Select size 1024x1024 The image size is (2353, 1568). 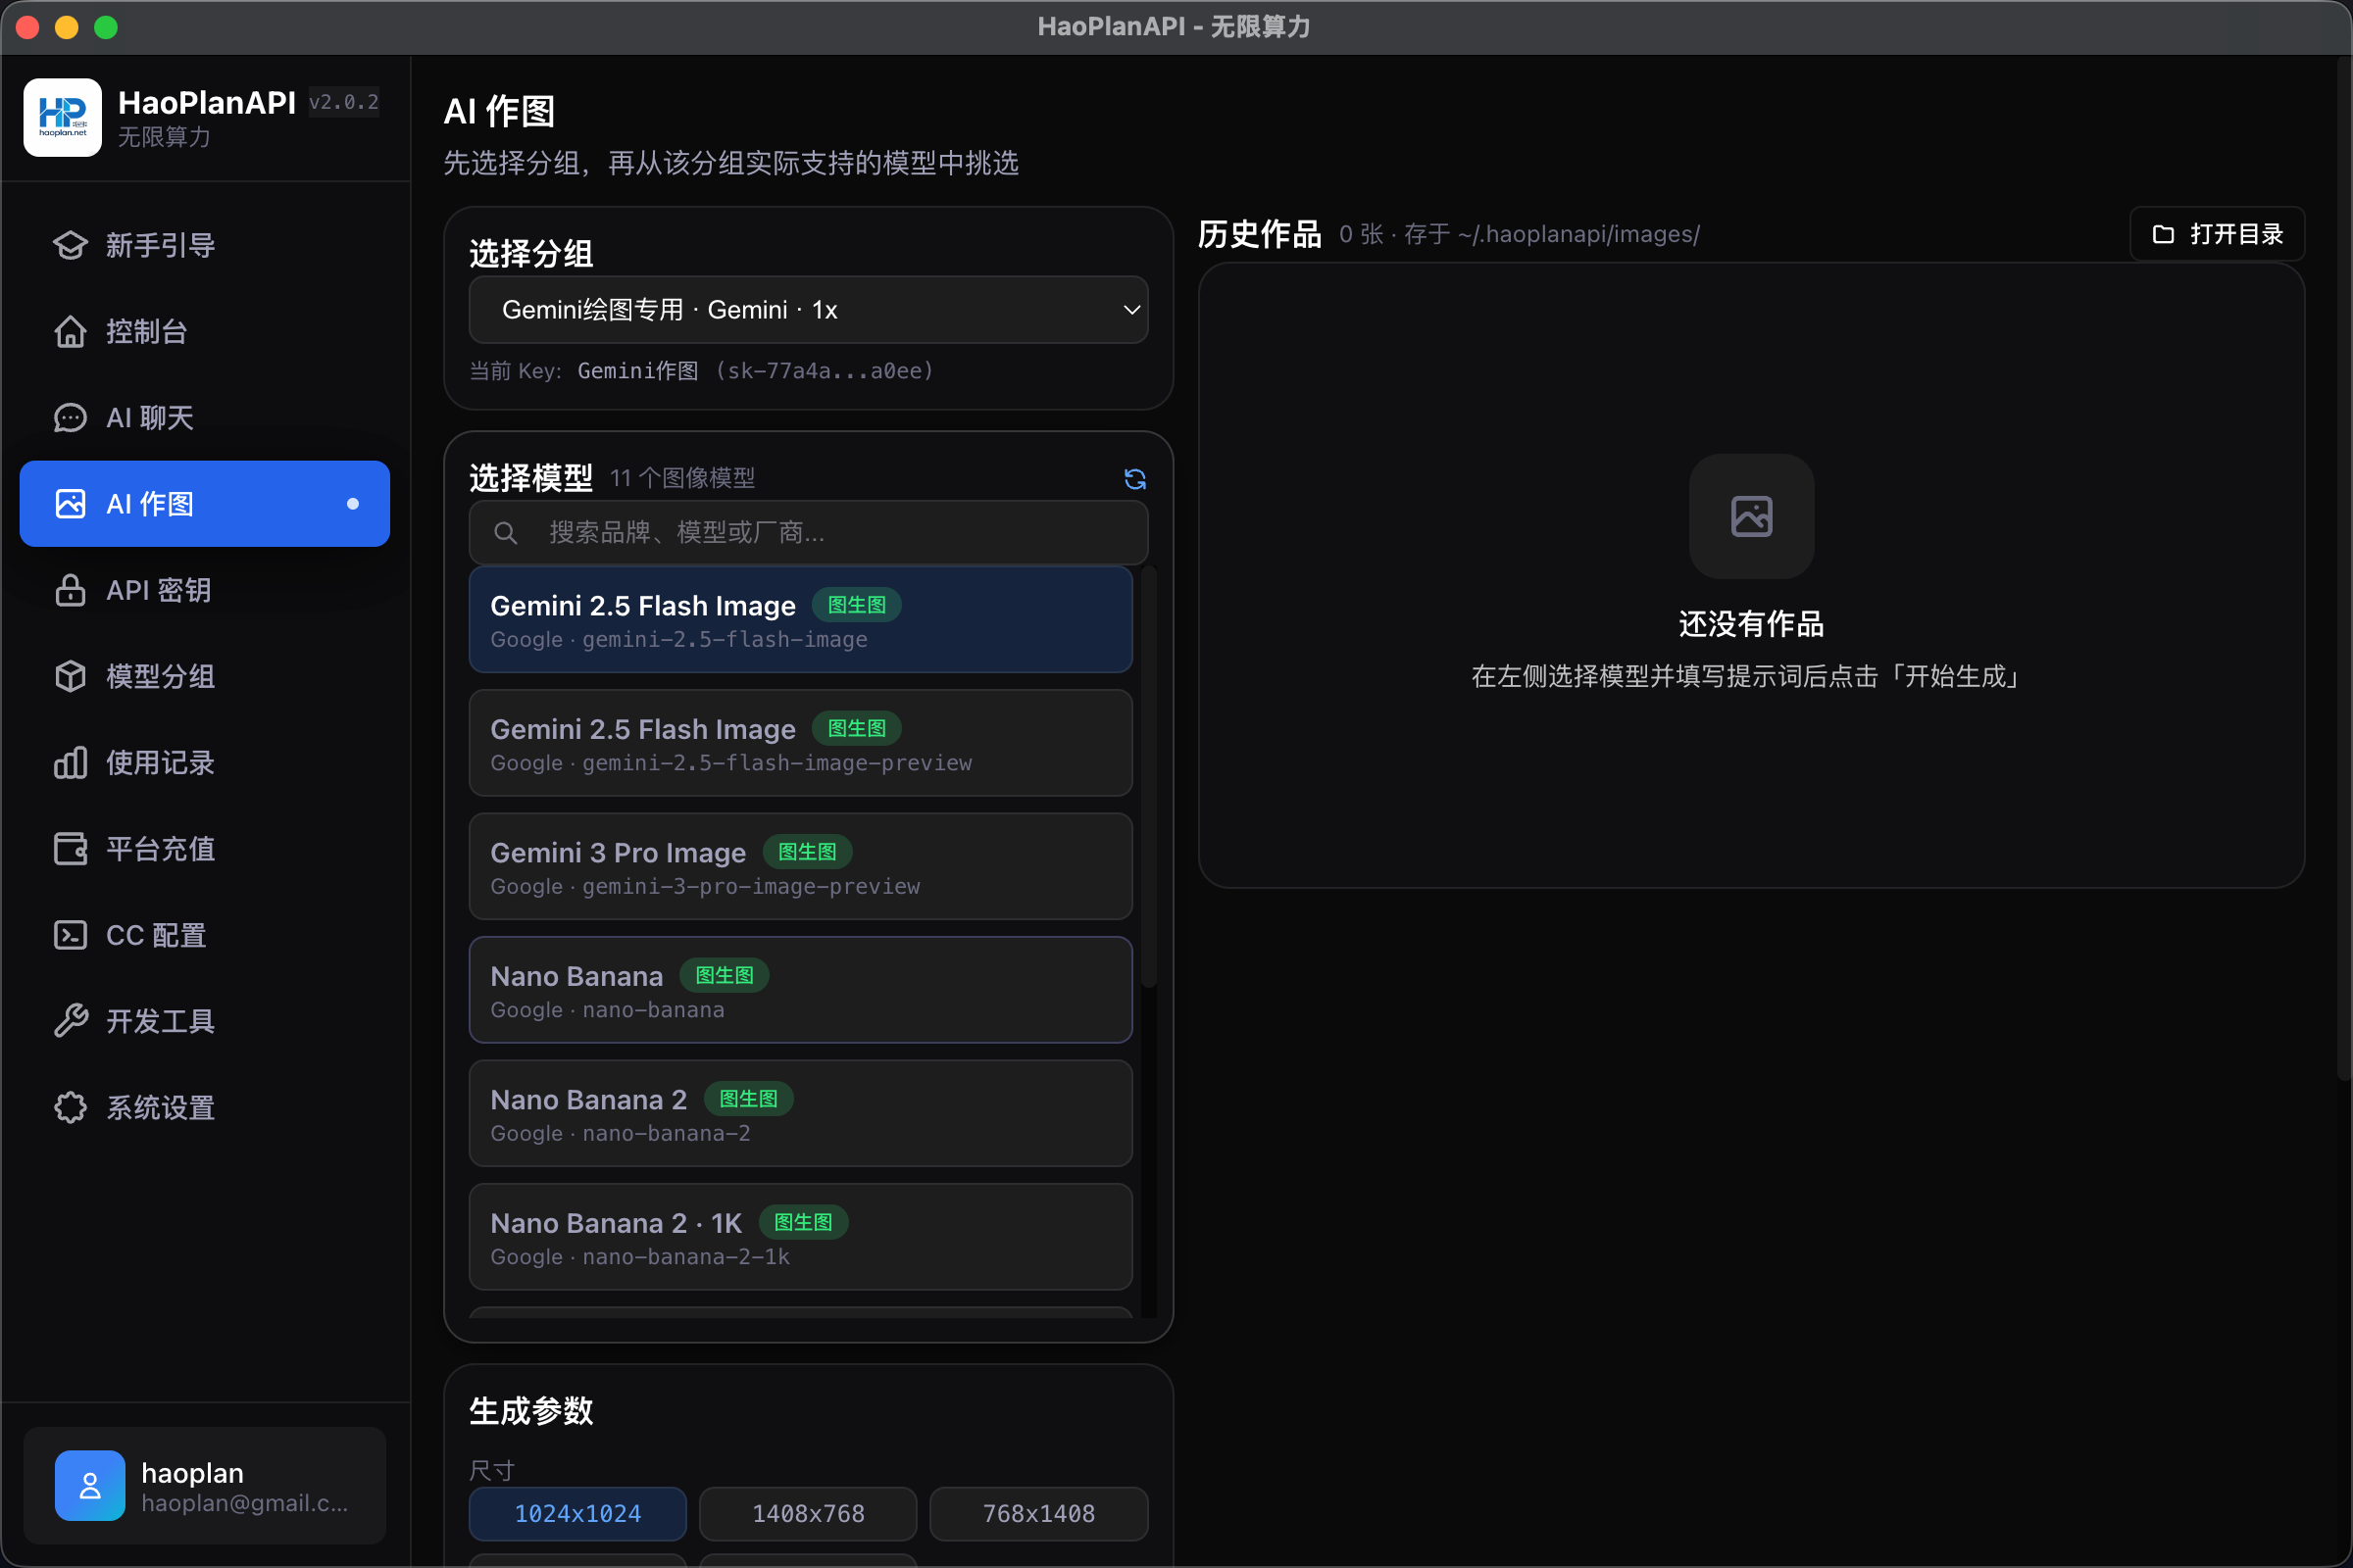[577, 1513]
